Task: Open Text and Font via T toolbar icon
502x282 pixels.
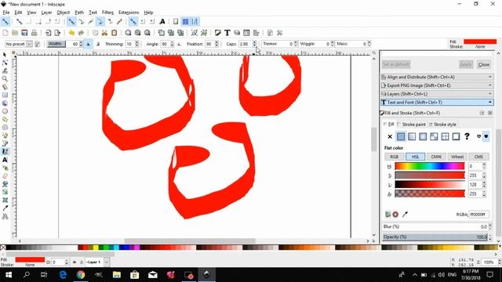Action: 227,33
